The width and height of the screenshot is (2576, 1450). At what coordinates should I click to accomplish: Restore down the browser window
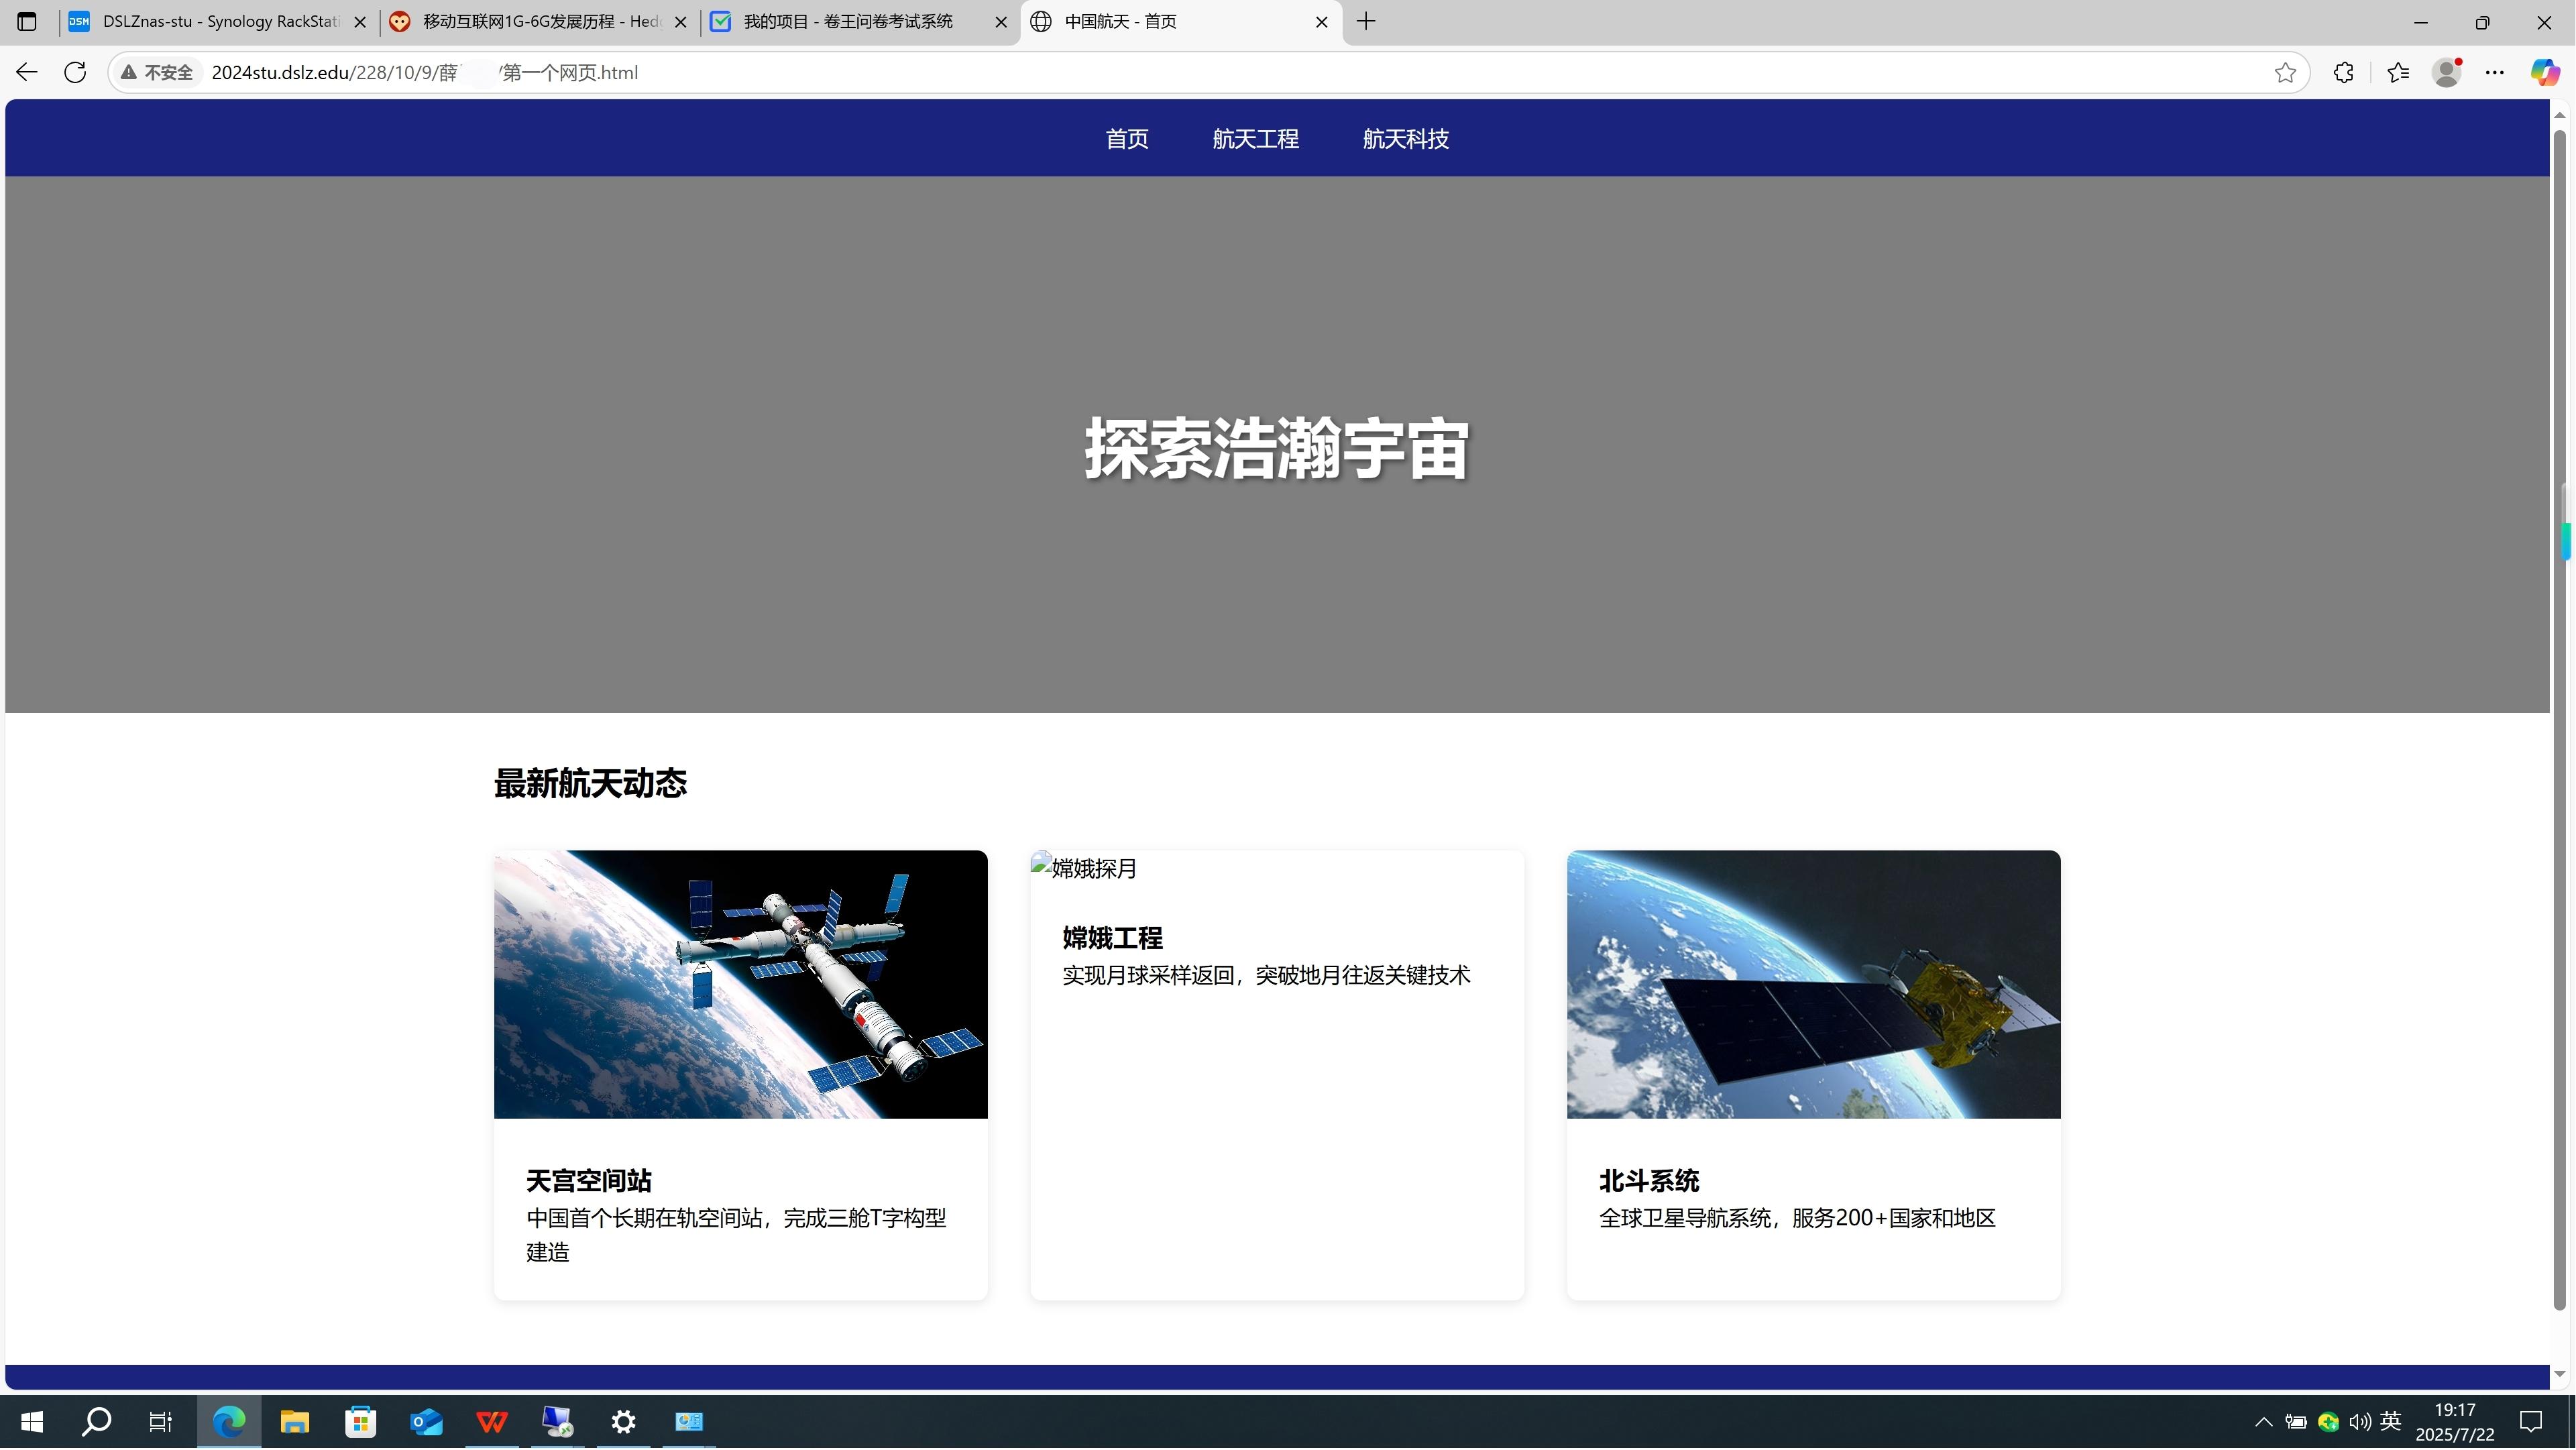coord(2482,22)
